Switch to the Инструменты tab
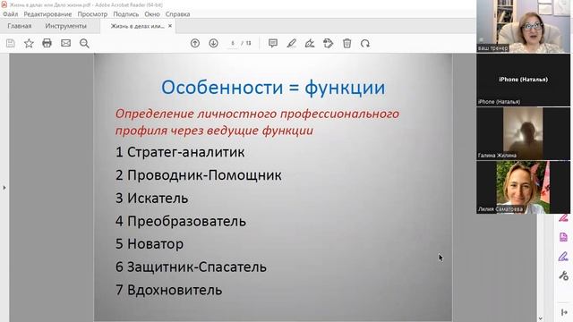The image size is (573, 322). point(65,26)
